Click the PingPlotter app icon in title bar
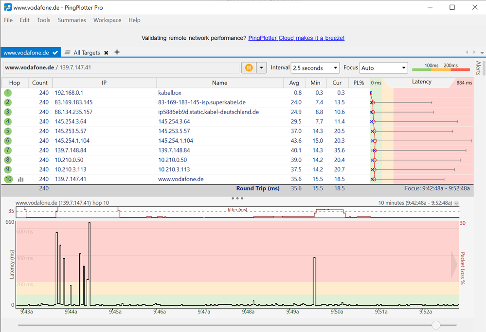This screenshot has height=332, width=486. [x=8, y=7]
